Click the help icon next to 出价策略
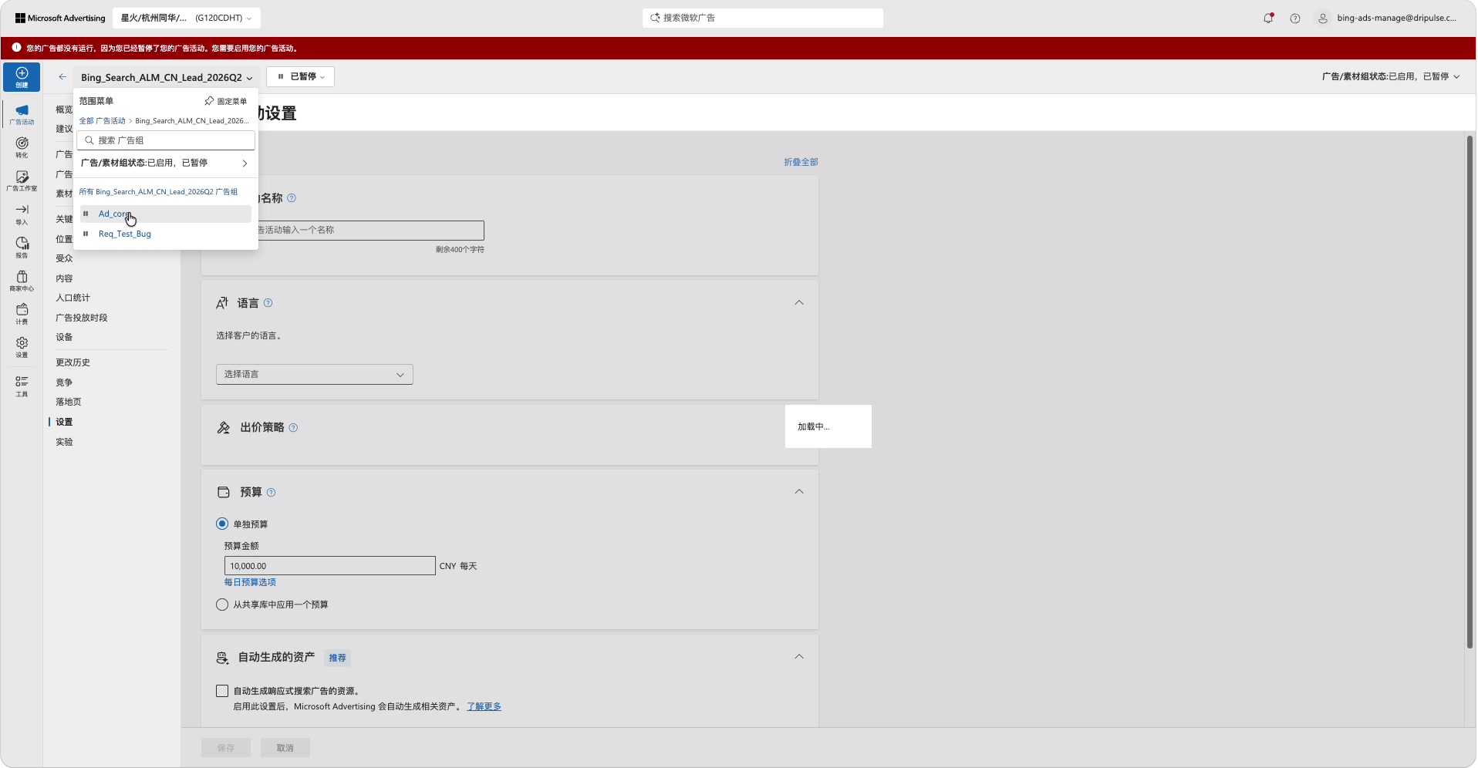Viewport: 1478px width, 768px height. pos(293,428)
